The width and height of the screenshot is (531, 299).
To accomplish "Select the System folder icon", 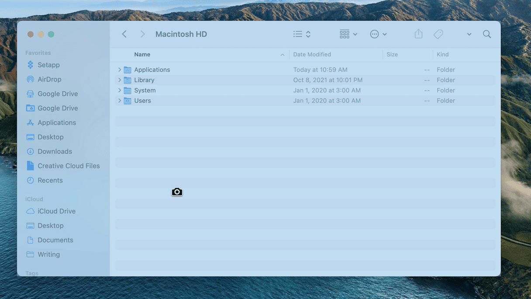I will (128, 90).
